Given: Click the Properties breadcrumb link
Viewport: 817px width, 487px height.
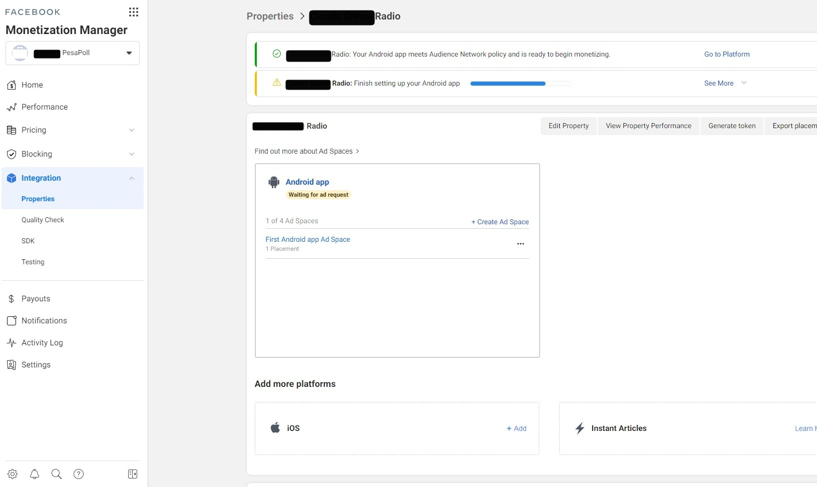Looking at the screenshot, I should point(270,16).
